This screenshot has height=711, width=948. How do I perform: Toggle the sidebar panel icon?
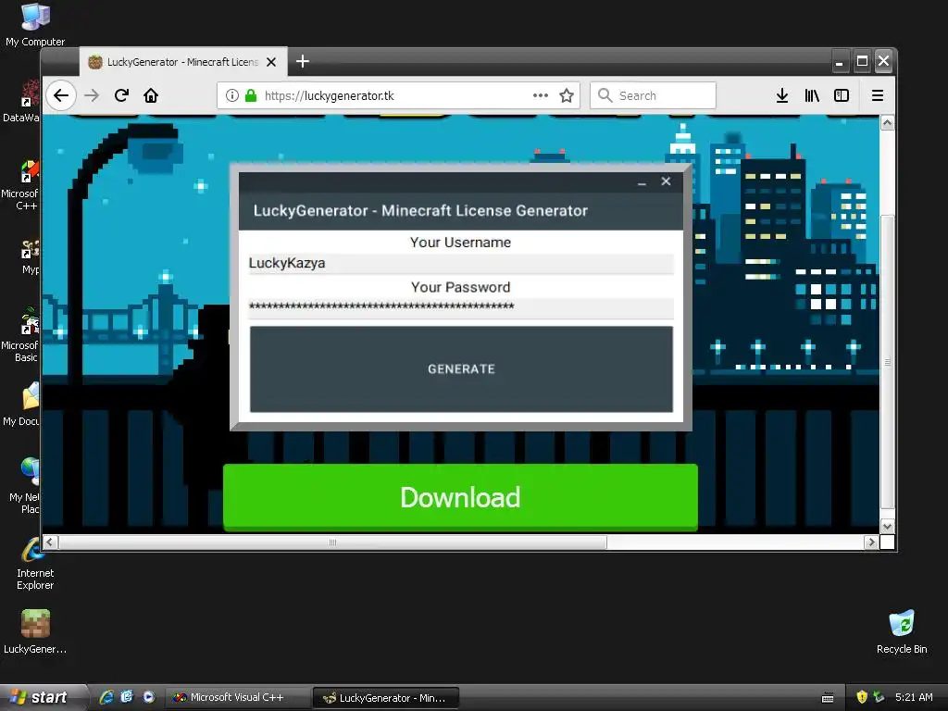tap(842, 95)
